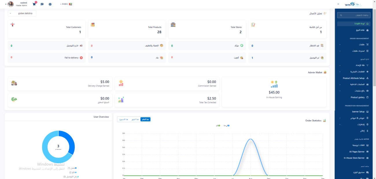Viewport: 376px width, 179px height.
Task: Click the Delivery Charge Earned truck icon
Action: 14,83
